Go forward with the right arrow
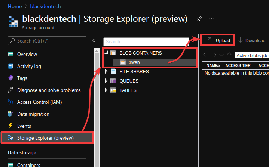This screenshot has width=269, height=167. 214,55
